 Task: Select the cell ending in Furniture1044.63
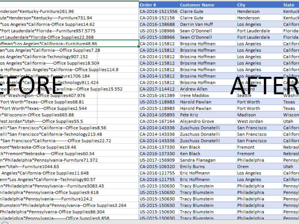[x=69, y=166]
